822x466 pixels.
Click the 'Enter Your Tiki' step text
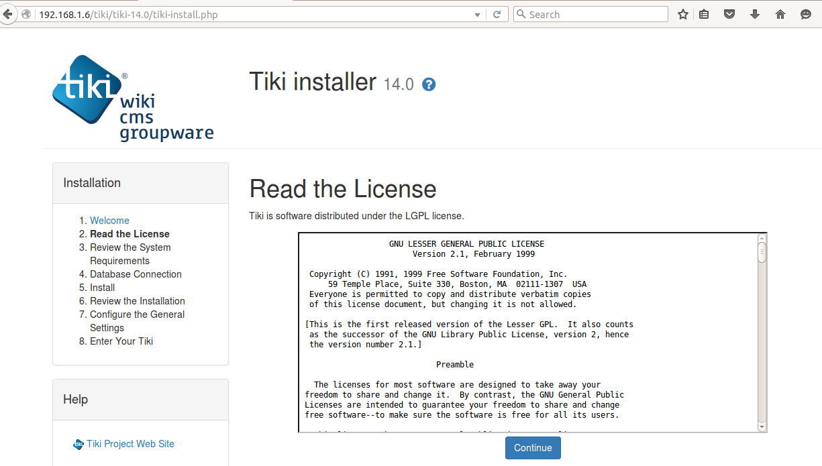point(121,341)
